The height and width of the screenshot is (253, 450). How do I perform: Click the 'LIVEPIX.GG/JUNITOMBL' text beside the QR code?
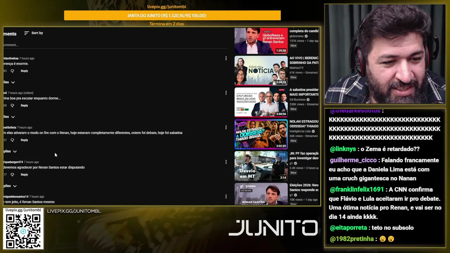(x=74, y=211)
